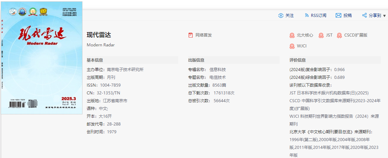Click the 出版地 江苏省南京市 row
The width and height of the screenshot is (388, 158).
pos(107,101)
